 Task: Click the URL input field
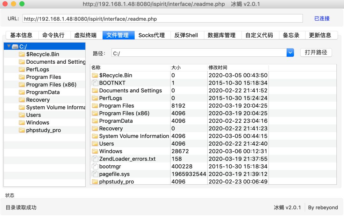162,19
